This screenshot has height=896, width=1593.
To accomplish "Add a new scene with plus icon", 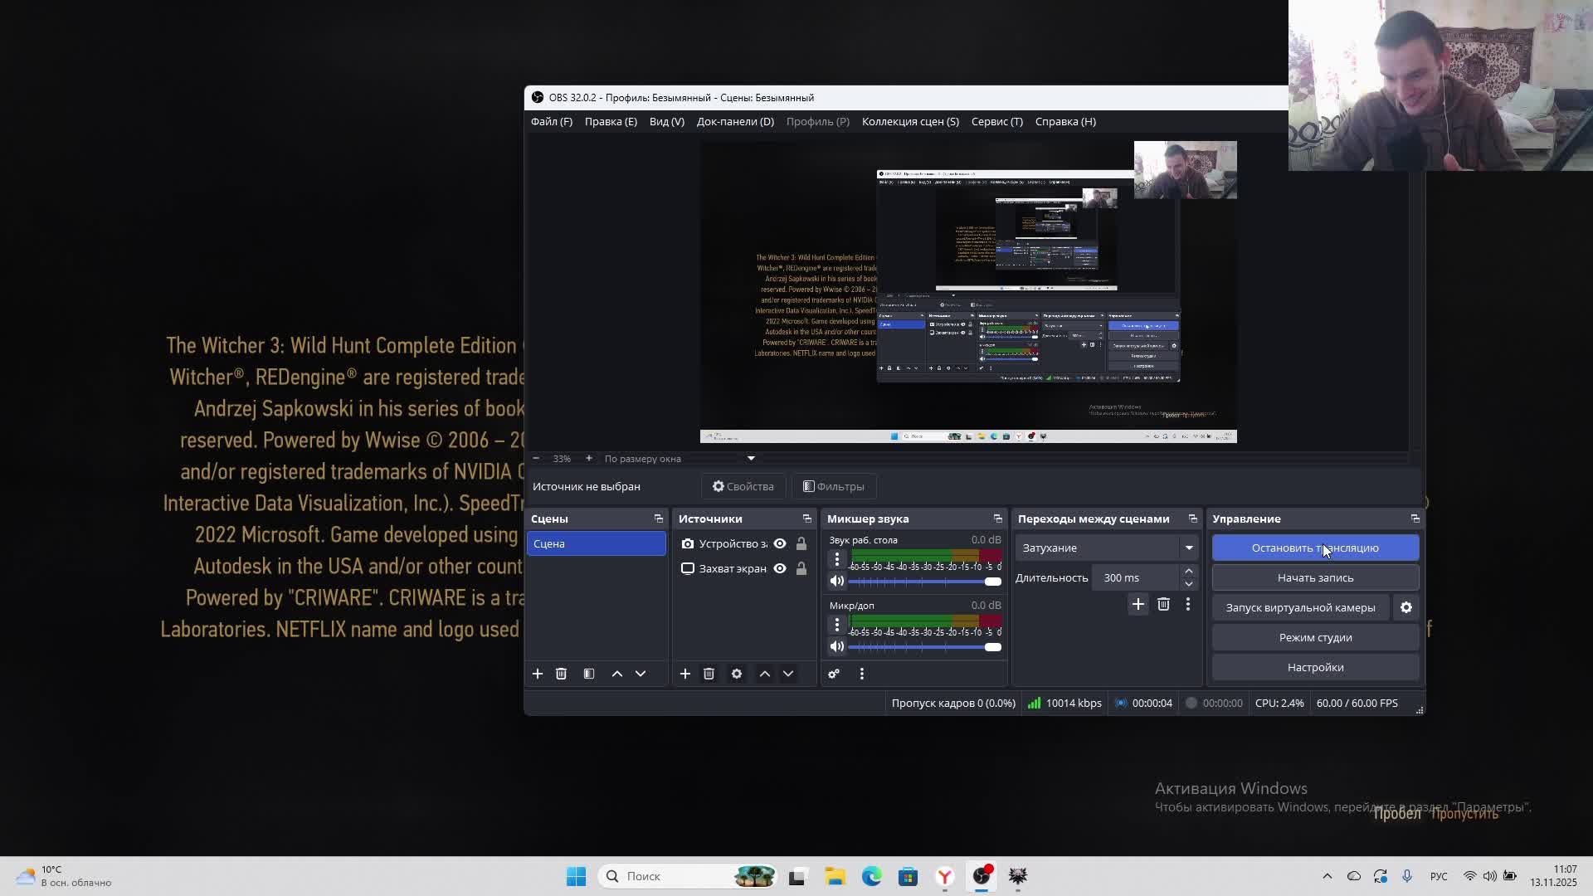I will 537,674.
